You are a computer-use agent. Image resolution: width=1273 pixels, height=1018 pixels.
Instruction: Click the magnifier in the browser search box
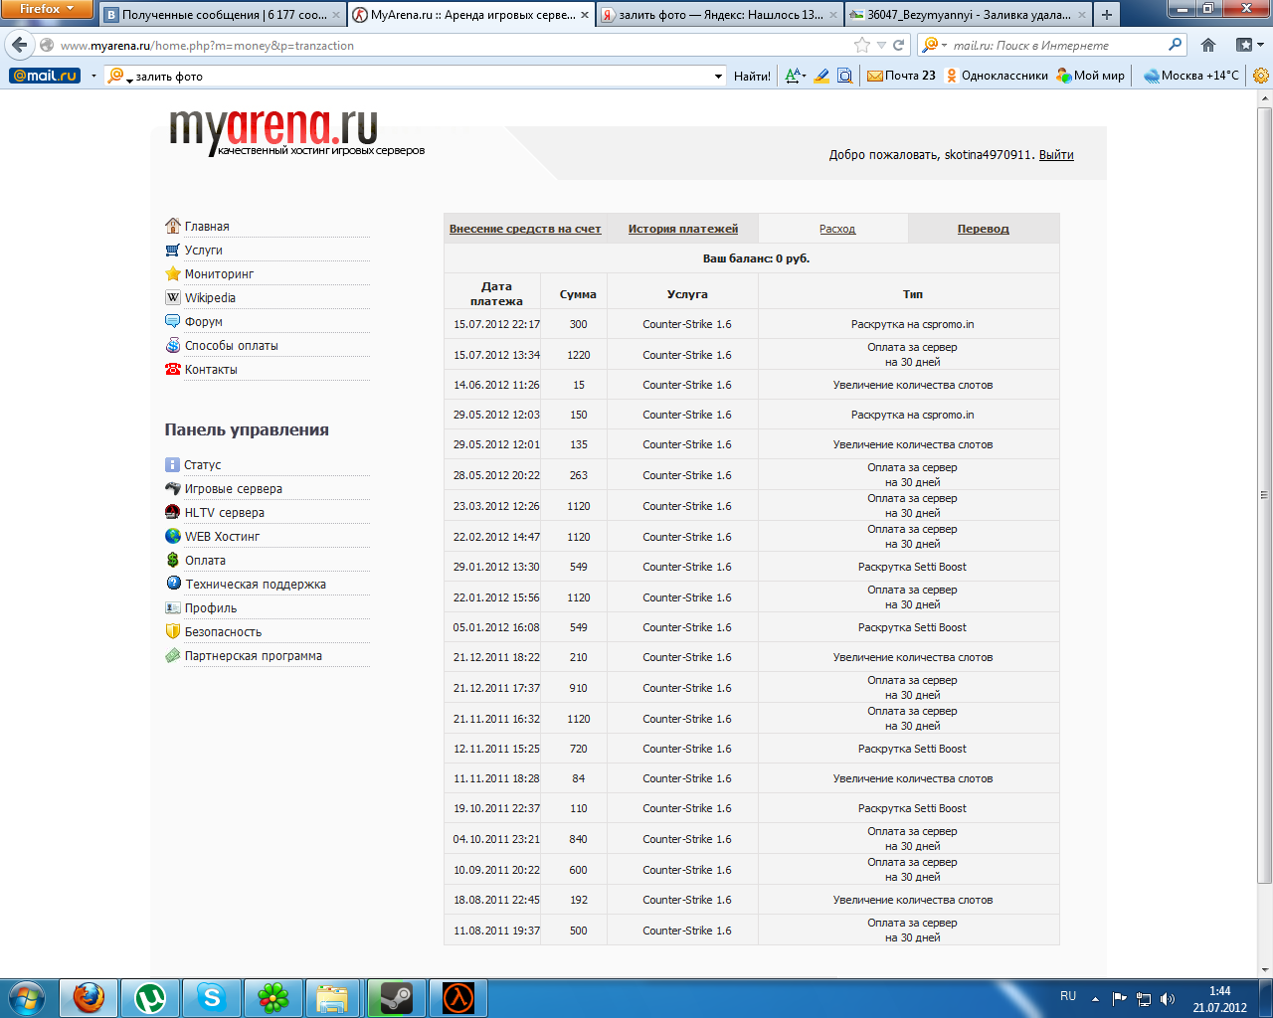point(1176,45)
